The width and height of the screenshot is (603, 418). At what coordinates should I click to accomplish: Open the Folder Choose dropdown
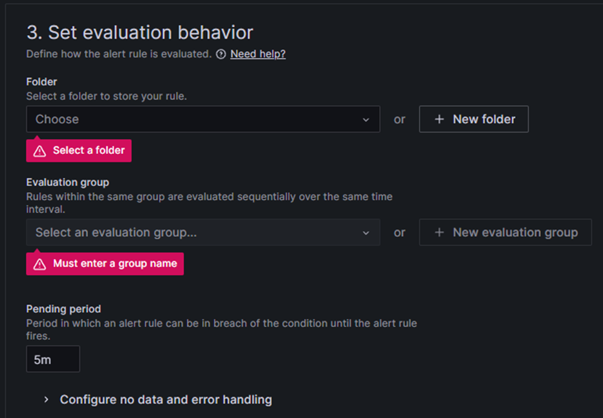(x=203, y=119)
